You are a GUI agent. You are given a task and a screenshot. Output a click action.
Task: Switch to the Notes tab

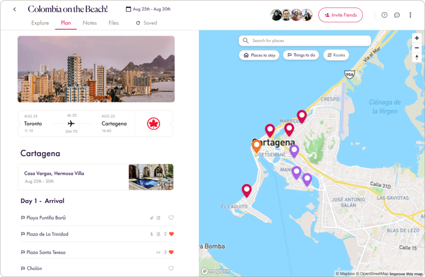coord(90,23)
